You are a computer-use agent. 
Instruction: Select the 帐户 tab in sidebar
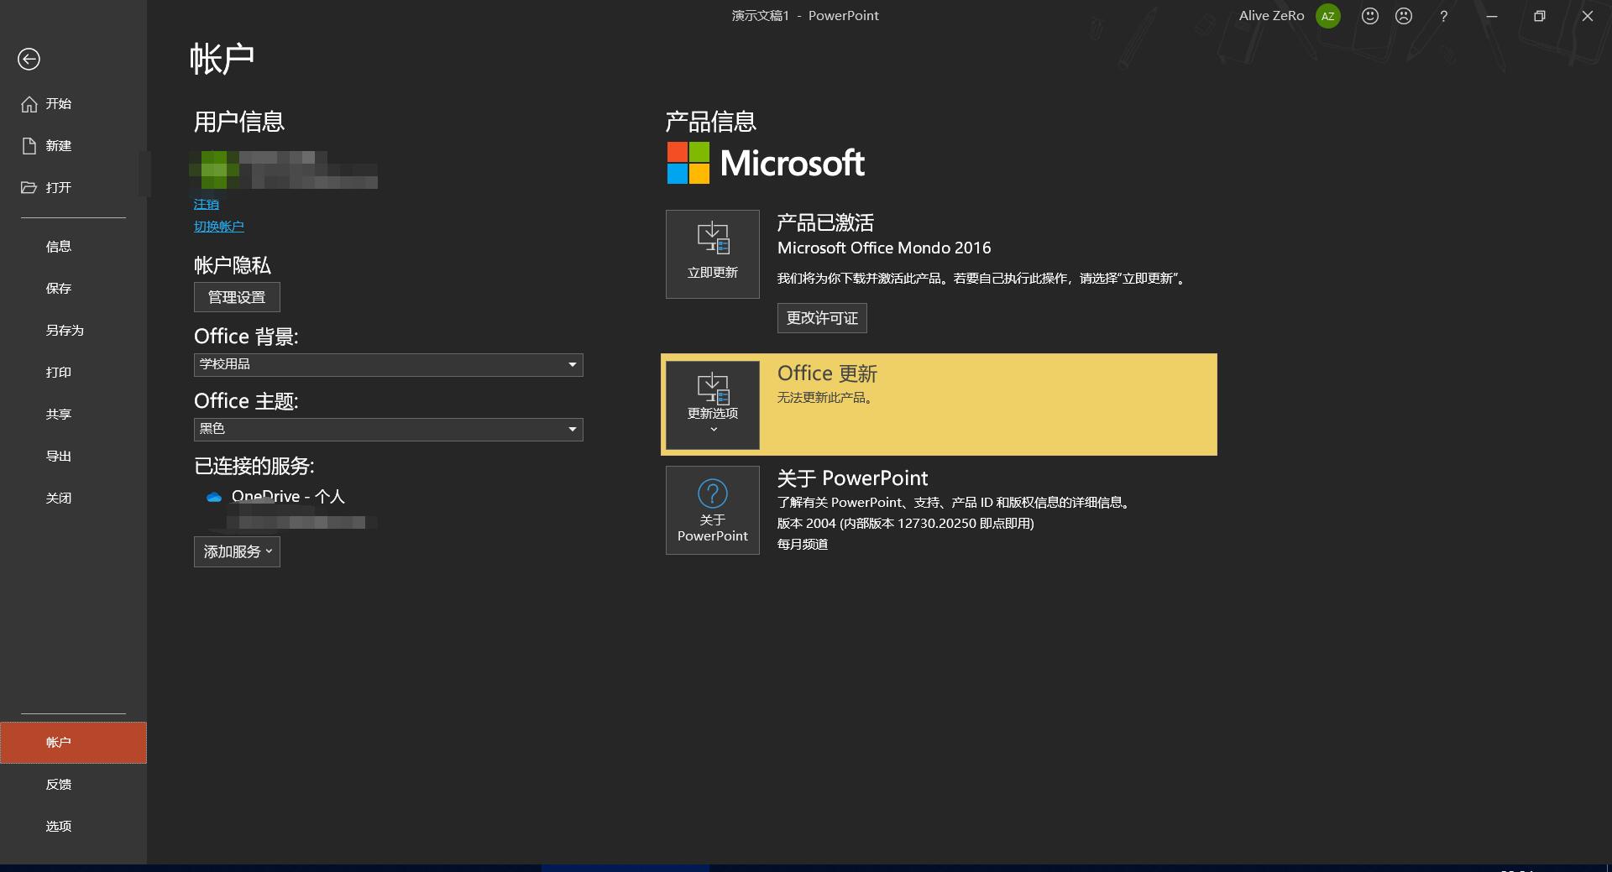coord(73,743)
